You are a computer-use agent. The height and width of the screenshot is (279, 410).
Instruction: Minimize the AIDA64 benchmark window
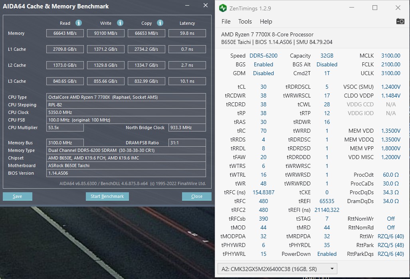tap(187, 6)
